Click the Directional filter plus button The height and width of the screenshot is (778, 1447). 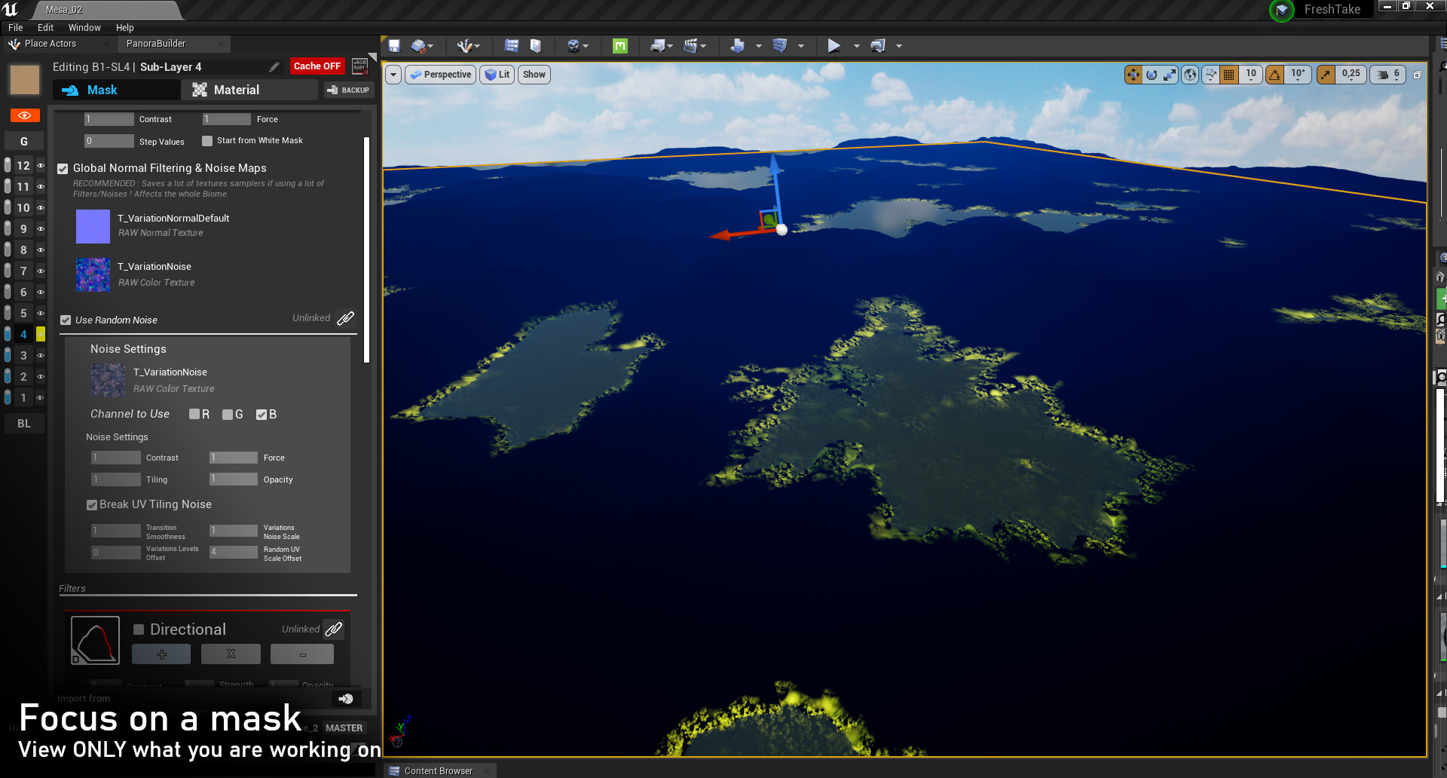pos(161,654)
